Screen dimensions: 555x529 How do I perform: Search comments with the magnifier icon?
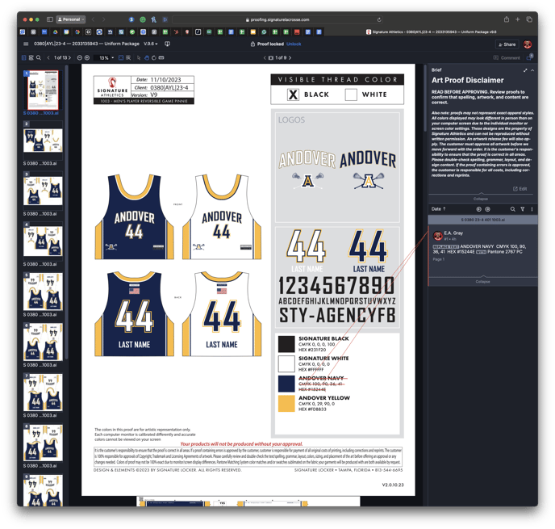(512, 209)
